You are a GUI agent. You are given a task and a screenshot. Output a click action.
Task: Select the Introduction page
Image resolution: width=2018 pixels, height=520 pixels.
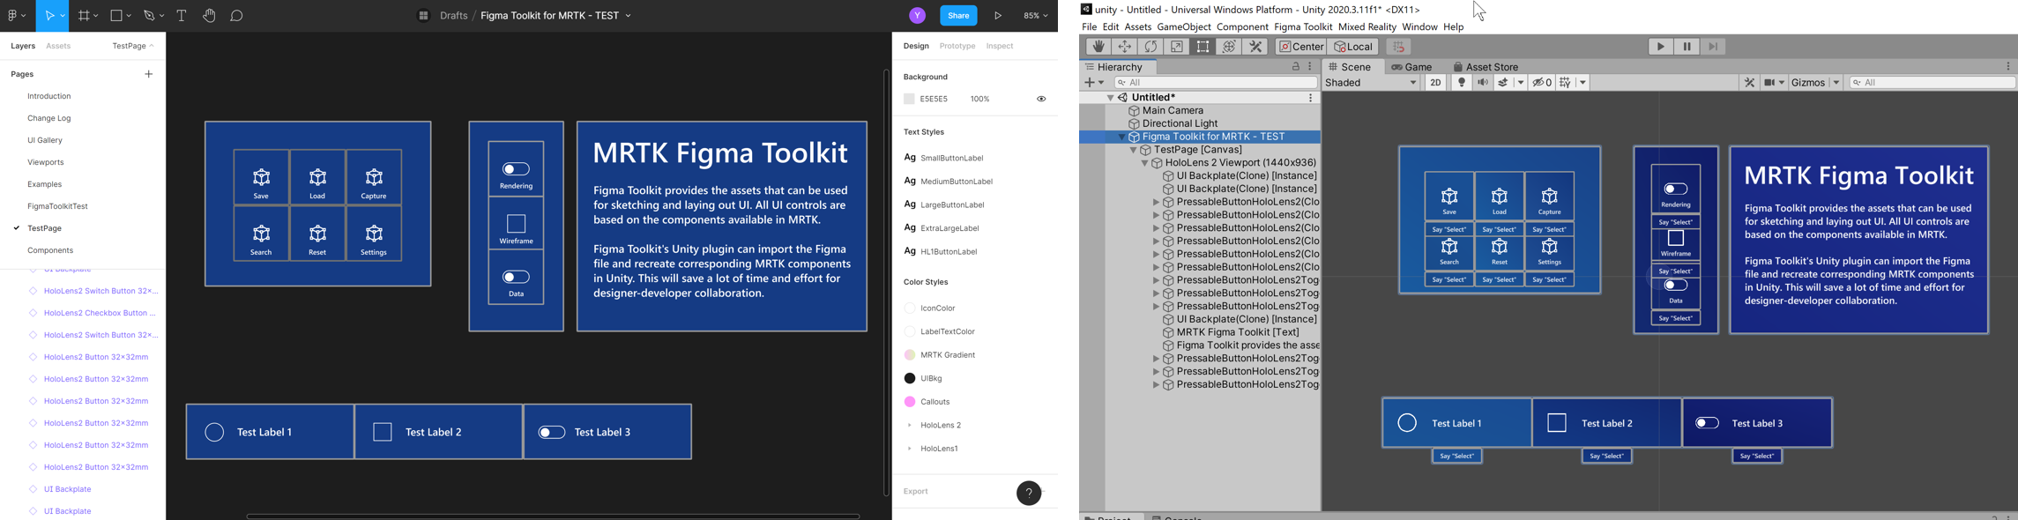[49, 97]
